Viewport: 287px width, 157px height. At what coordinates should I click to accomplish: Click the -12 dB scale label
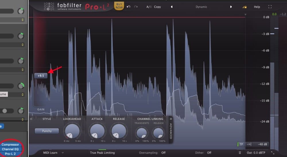(x=265, y=84)
